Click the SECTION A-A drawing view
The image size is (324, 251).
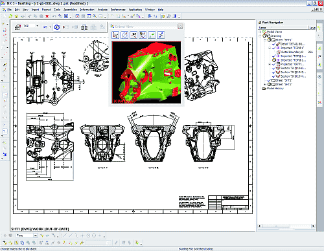[102, 143]
